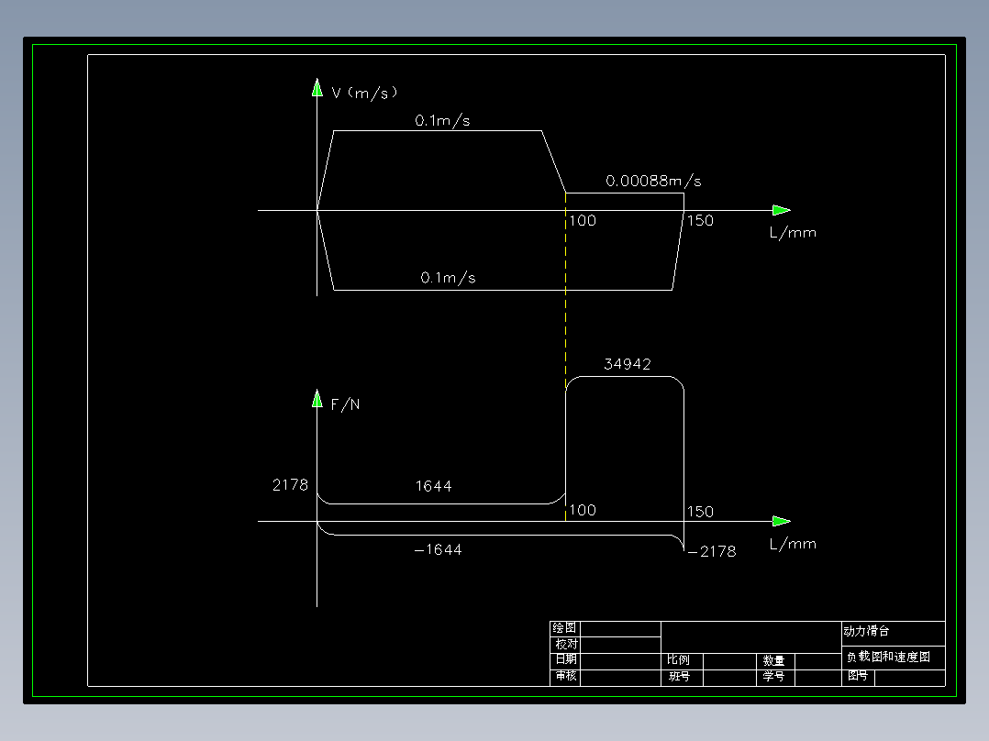Select the -2178 force value label

712,552
